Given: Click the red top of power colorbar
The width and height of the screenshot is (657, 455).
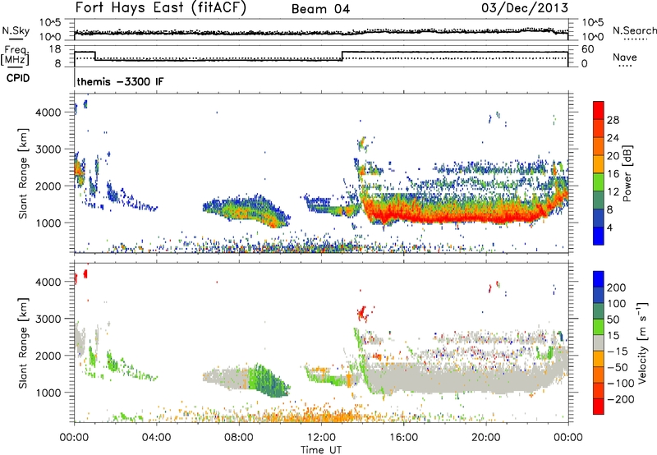Looking at the screenshot, I should point(599,109).
